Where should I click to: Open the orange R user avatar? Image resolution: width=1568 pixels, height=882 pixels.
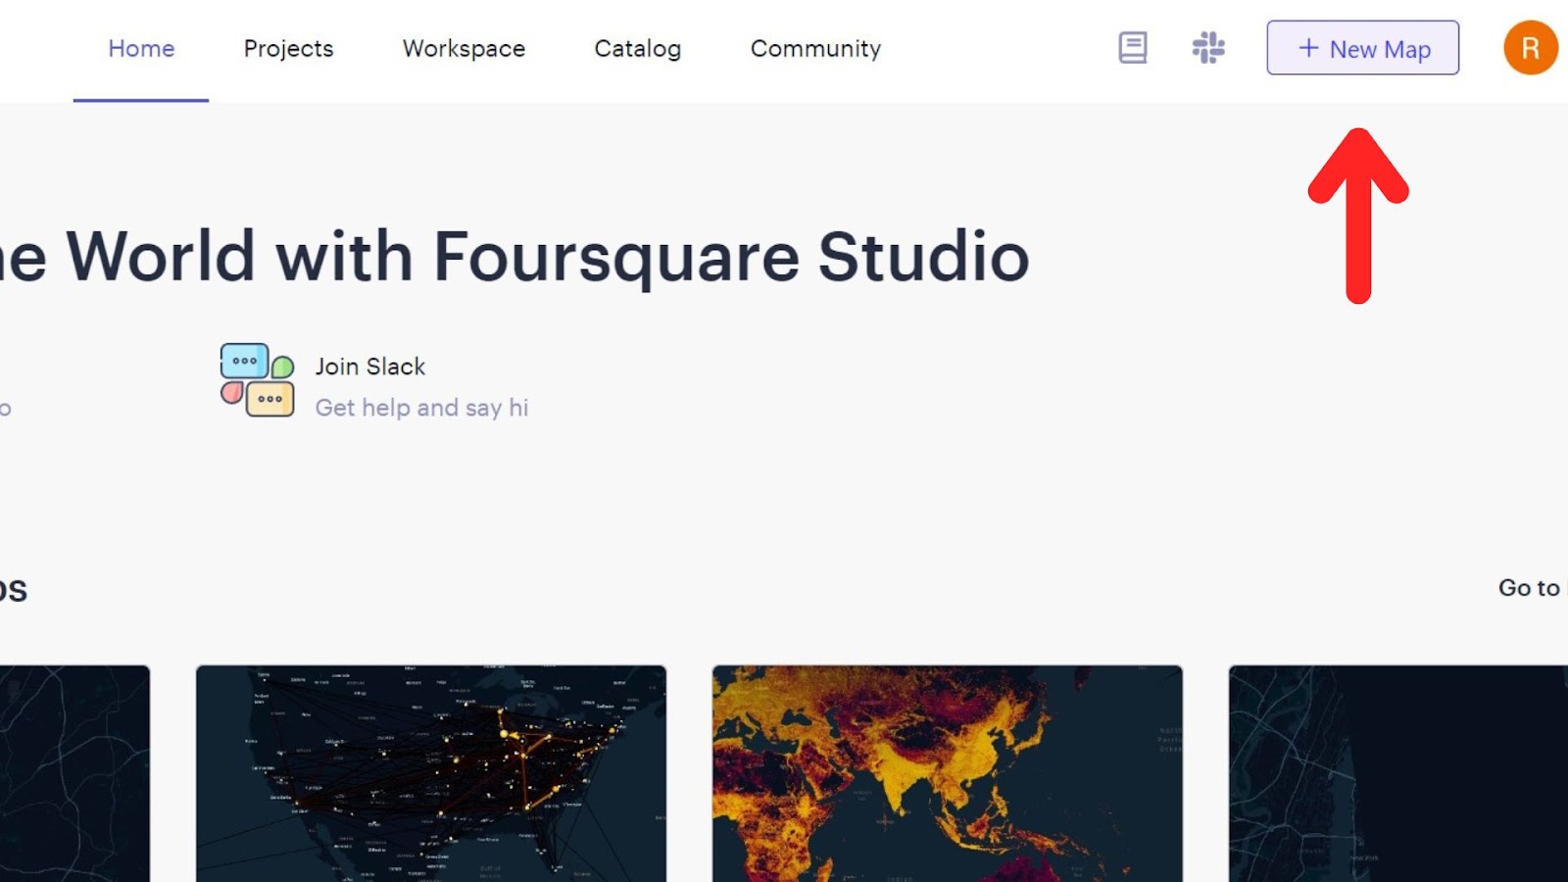[1530, 48]
